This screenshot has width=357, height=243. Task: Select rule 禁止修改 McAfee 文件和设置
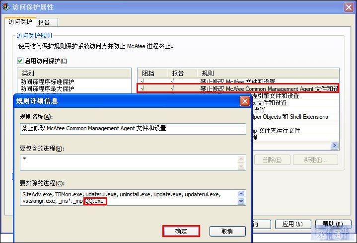point(238,81)
